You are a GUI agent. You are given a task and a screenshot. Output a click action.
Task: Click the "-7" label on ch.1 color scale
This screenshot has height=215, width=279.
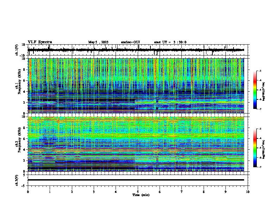pyautogui.click(x=260, y=109)
